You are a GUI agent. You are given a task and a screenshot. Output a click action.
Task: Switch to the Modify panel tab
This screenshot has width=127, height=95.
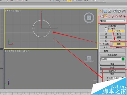(105, 11)
